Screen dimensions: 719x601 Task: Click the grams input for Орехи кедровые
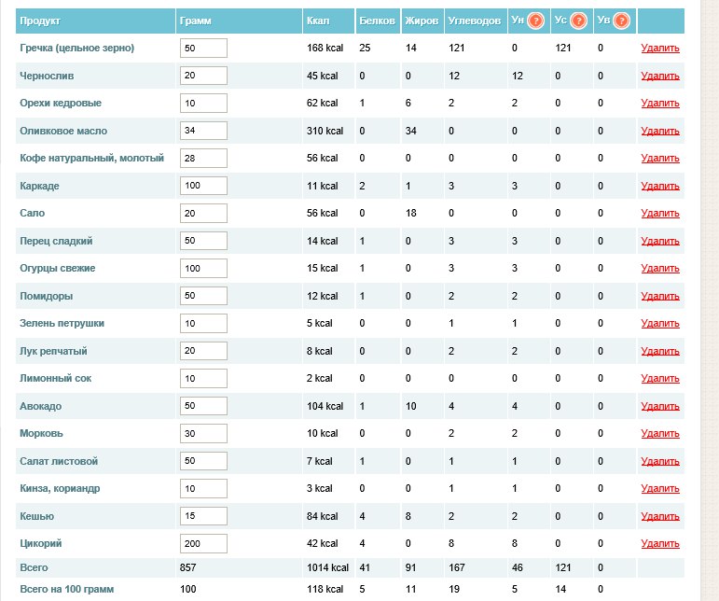tap(203, 104)
